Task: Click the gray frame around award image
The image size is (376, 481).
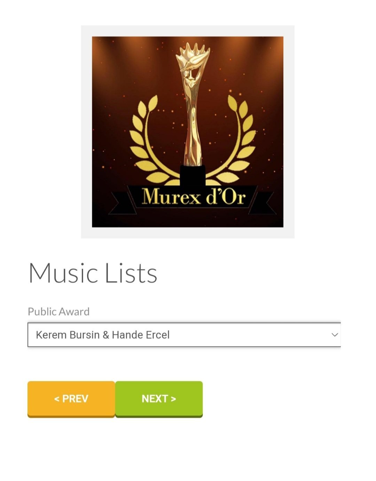Action: point(188,31)
